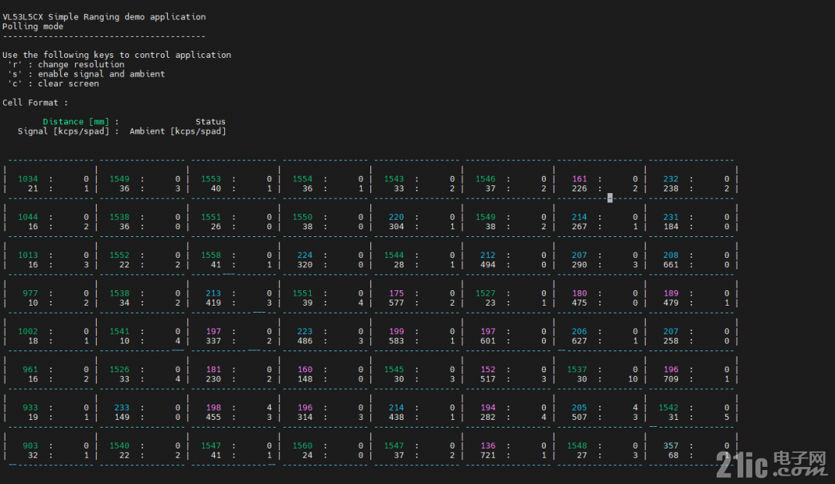Click the 'VL53L5CX Simple Ranging demo application' title line
Viewport: 835px width, 484px height.
coord(104,17)
